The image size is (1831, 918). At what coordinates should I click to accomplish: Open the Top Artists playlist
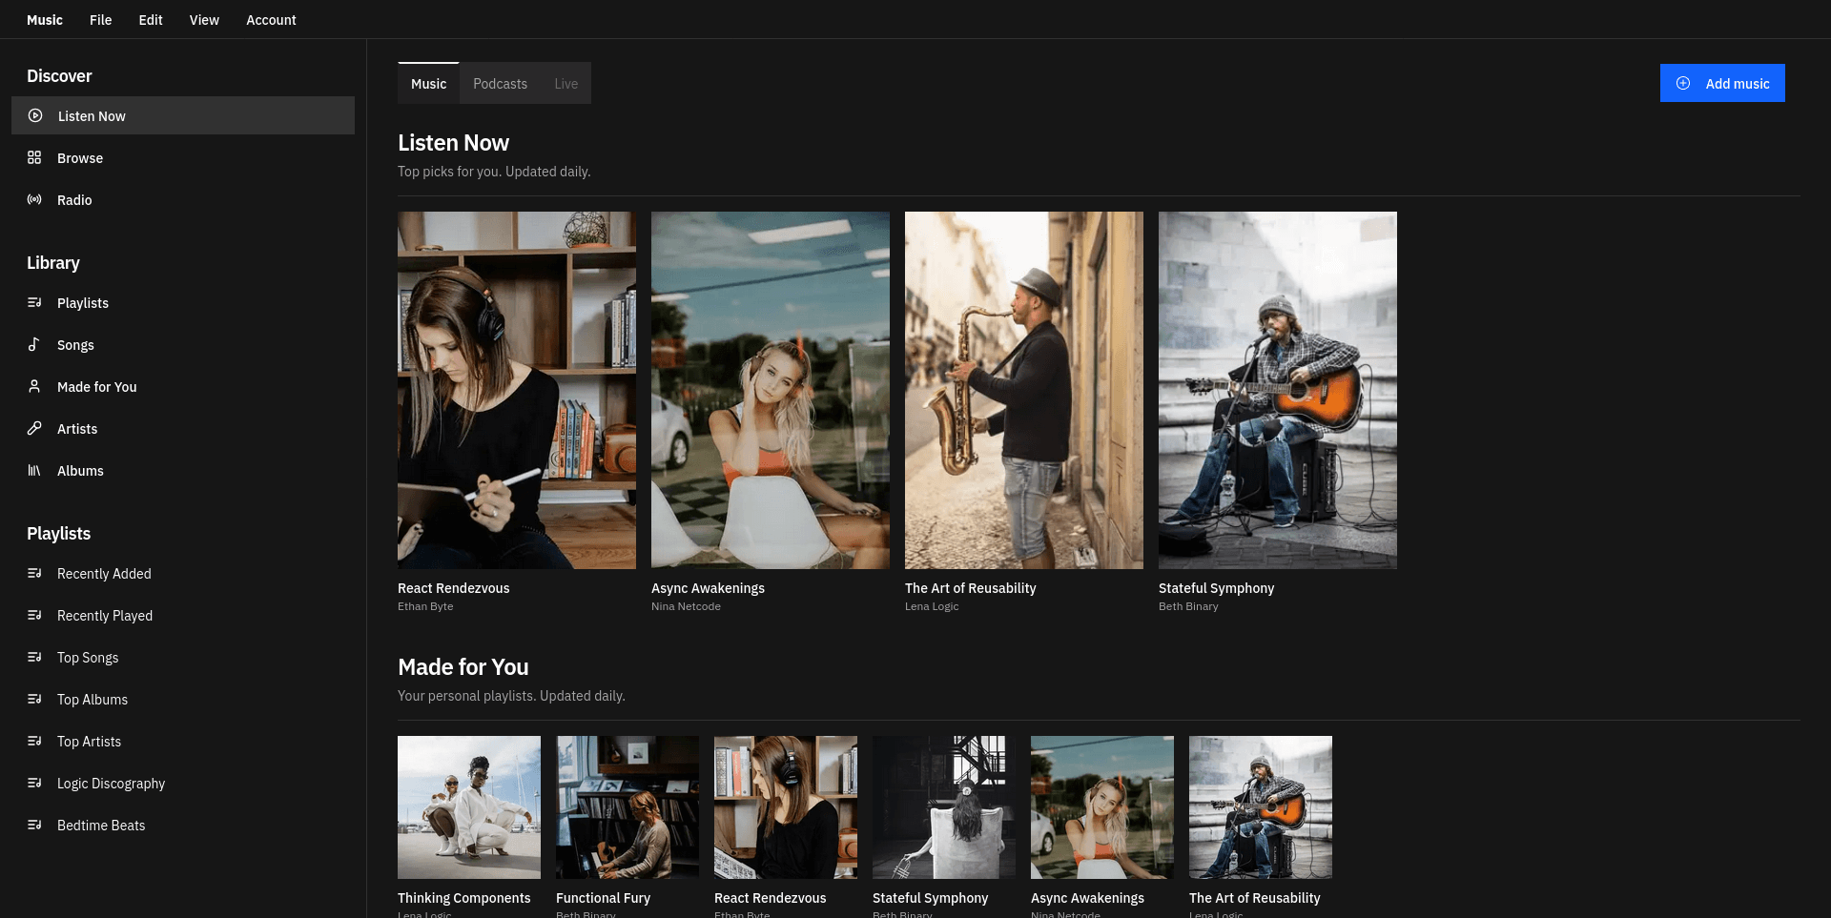point(183,741)
